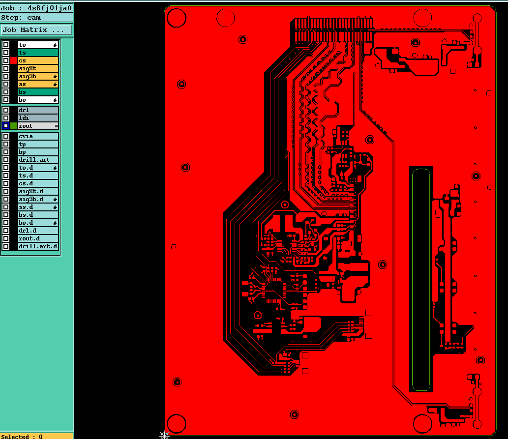Click the marker icon on 'to' layer
This screenshot has height=439, width=508.
55,45
